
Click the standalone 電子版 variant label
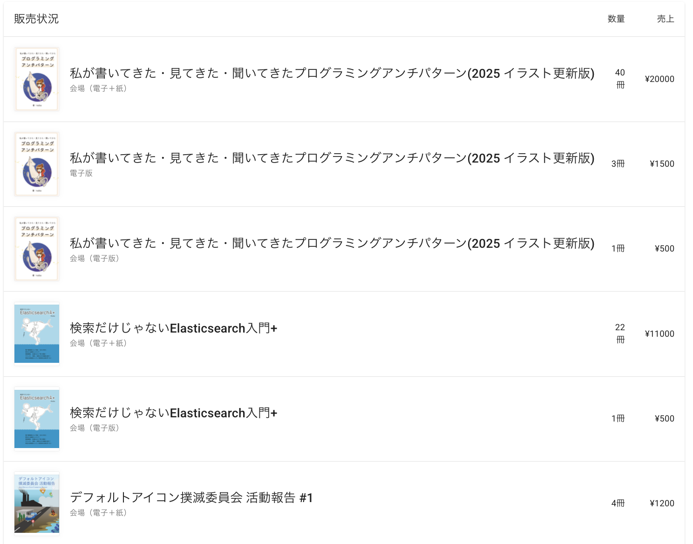[81, 173]
